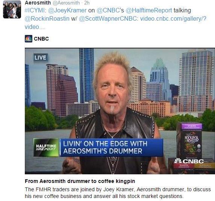Image resolution: width=215 pixels, height=201 pixels.
Task: Open the @HalftimeReport mention
Action: [x=149, y=11]
